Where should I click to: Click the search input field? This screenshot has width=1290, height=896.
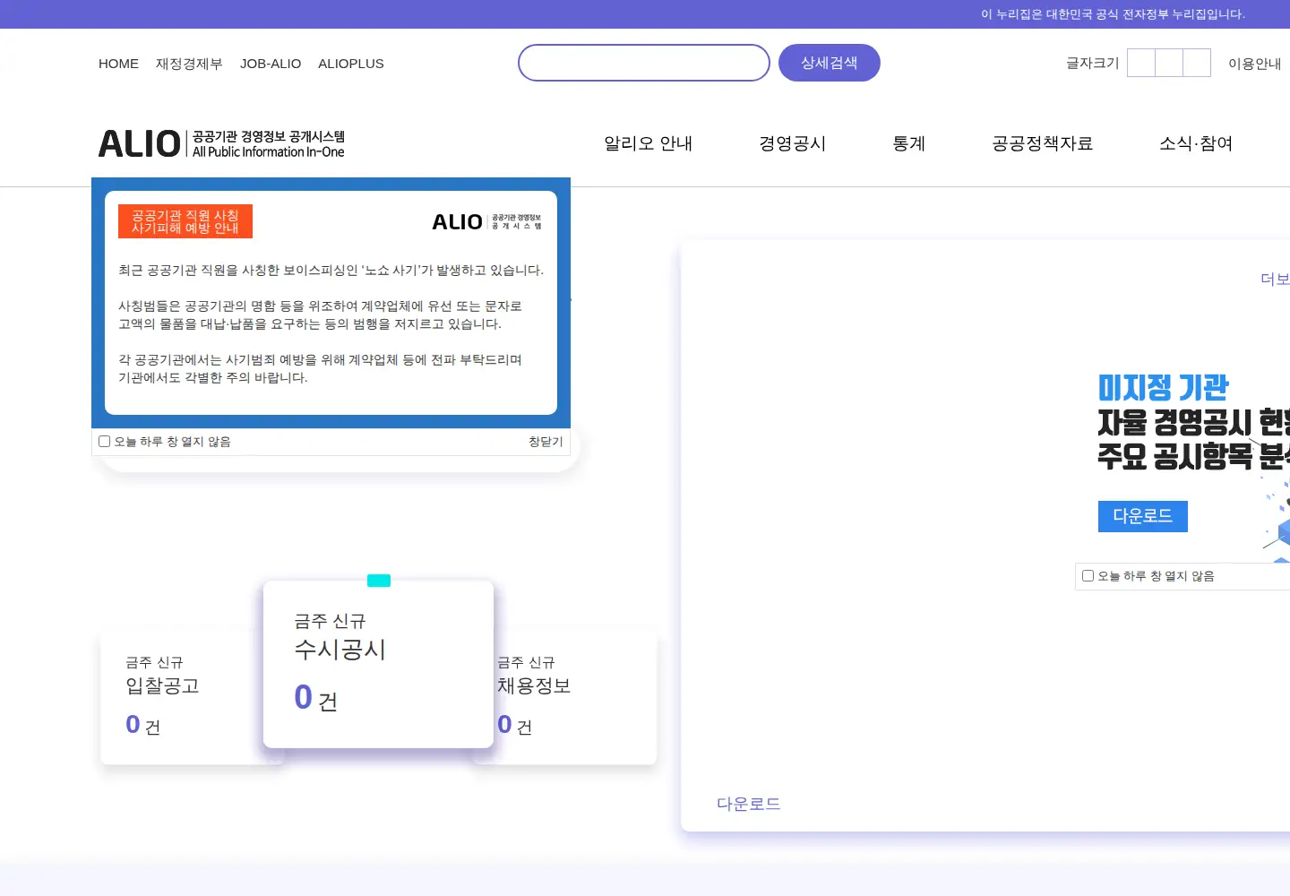click(644, 63)
